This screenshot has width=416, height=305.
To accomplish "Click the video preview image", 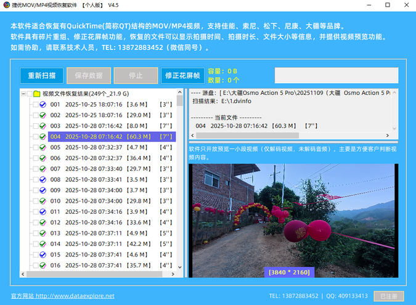I will (293, 216).
